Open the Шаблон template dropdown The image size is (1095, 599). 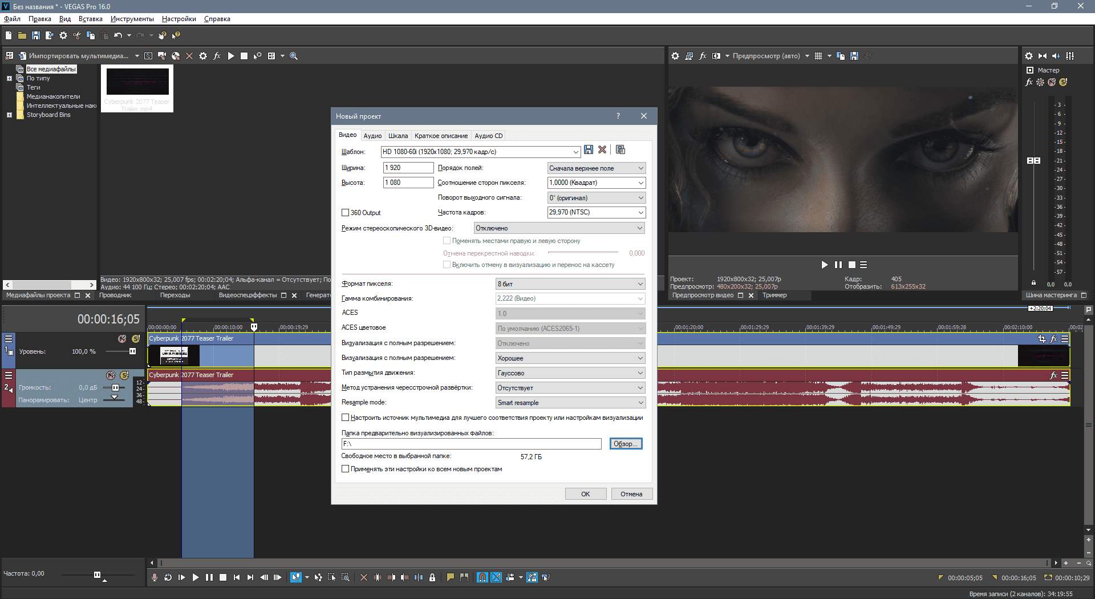tap(575, 152)
